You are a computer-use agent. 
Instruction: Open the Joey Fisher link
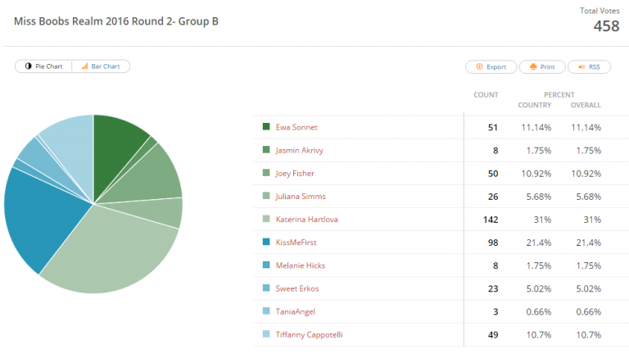[x=295, y=174]
